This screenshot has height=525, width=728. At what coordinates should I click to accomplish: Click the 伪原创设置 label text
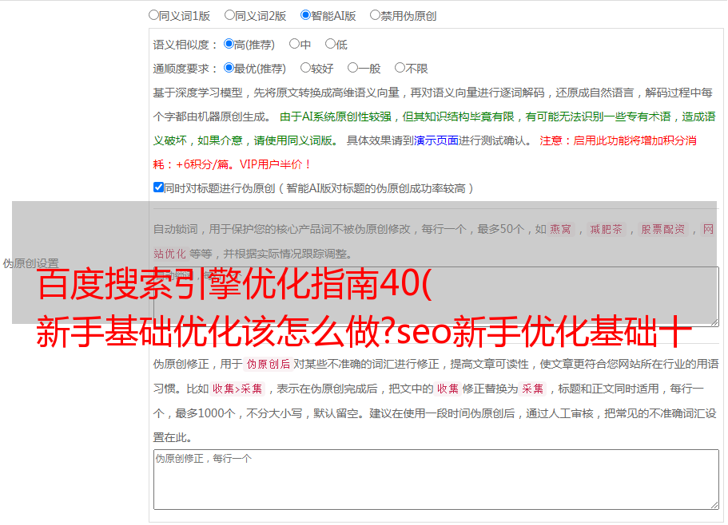[x=30, y=263]
